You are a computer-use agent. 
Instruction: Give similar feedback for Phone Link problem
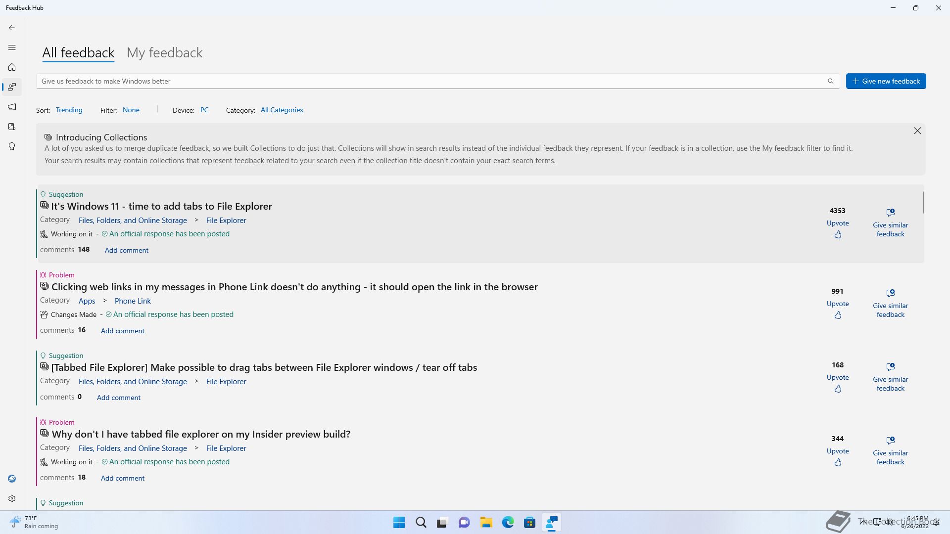pyautogui.click(x=891, y=304)
